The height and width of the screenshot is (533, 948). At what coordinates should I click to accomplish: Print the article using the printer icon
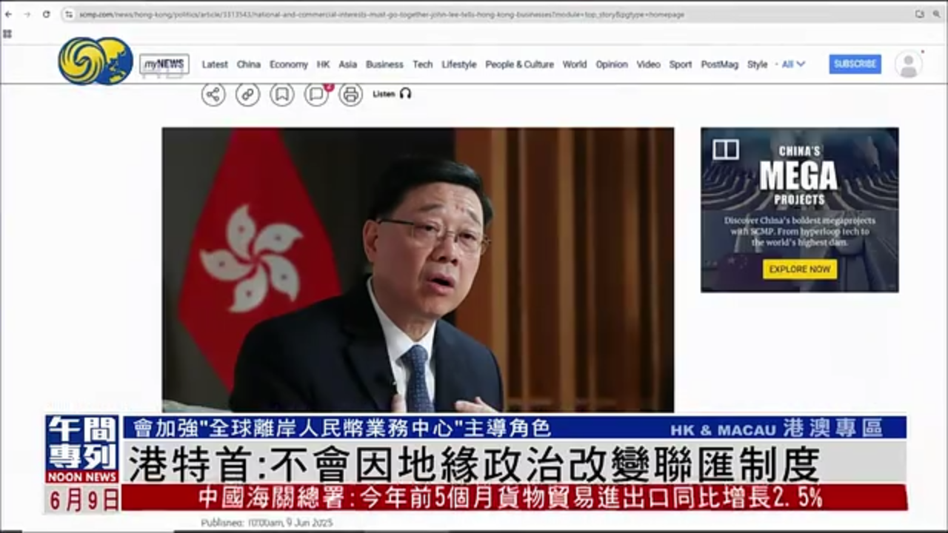pos(350,94)
